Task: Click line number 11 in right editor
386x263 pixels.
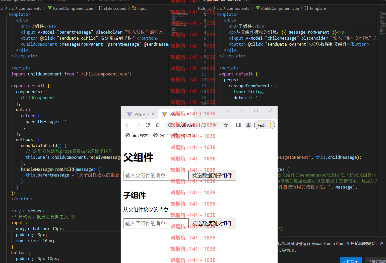Action: tap(204, 74)
